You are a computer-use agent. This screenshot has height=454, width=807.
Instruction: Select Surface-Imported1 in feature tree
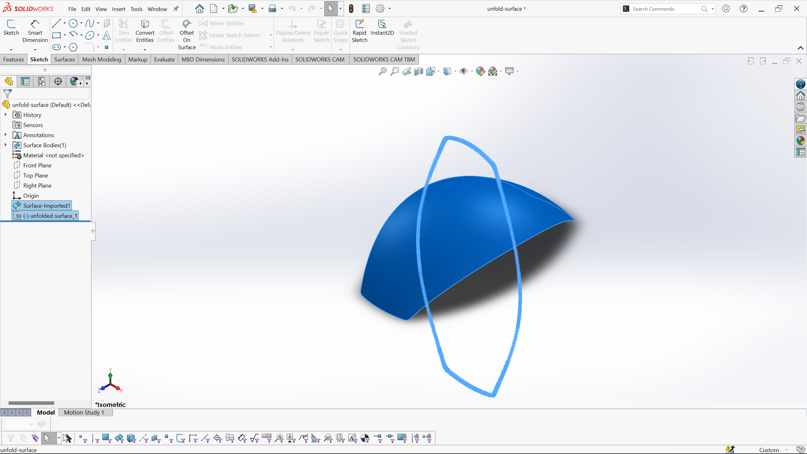click(46, 206)
